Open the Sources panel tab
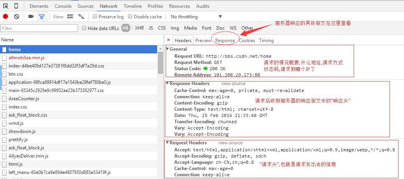The image size is (404, 179). coord(85,6)
